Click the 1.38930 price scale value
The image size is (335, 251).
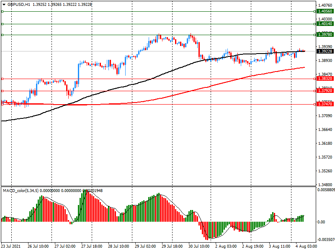325,61
